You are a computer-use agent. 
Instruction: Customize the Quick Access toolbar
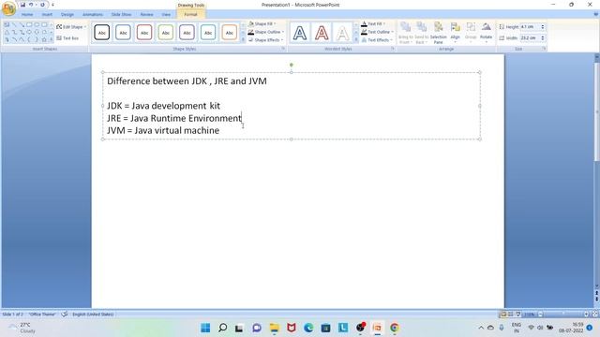pyautogui.click(x=52, y=5)
